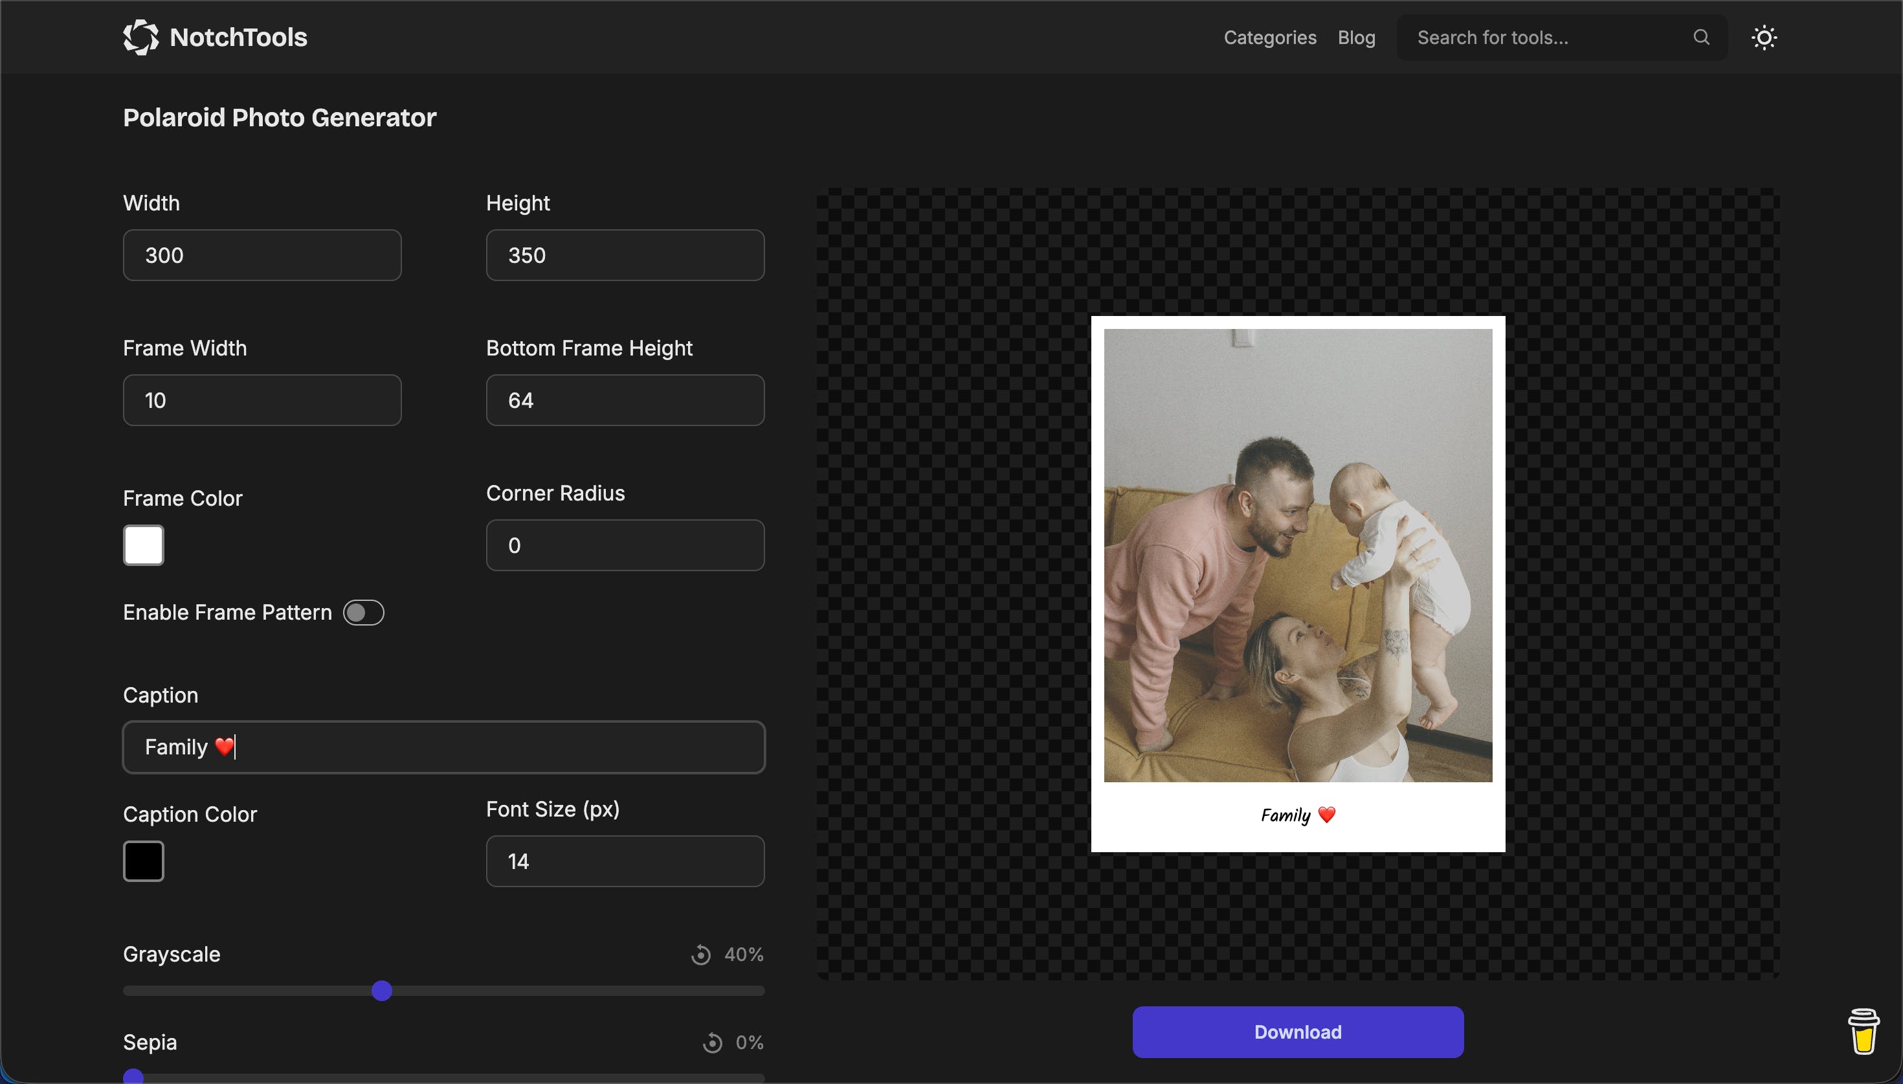Click the Width input field
Screen dimensions: 1903x1084
(262, 255)
